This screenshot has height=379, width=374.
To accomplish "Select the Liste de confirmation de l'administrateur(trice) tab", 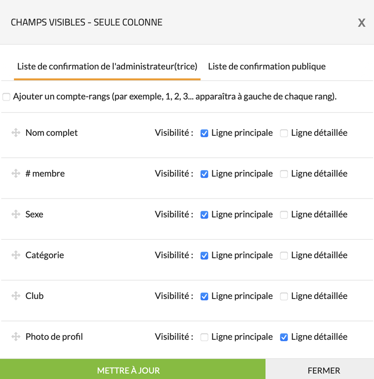I will click(107, 66).
